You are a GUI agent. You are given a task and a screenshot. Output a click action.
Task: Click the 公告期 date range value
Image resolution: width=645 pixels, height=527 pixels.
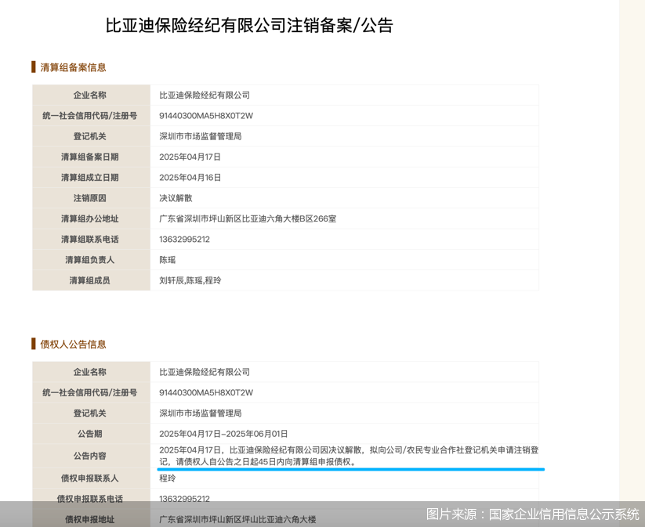(x=223, y=434)
